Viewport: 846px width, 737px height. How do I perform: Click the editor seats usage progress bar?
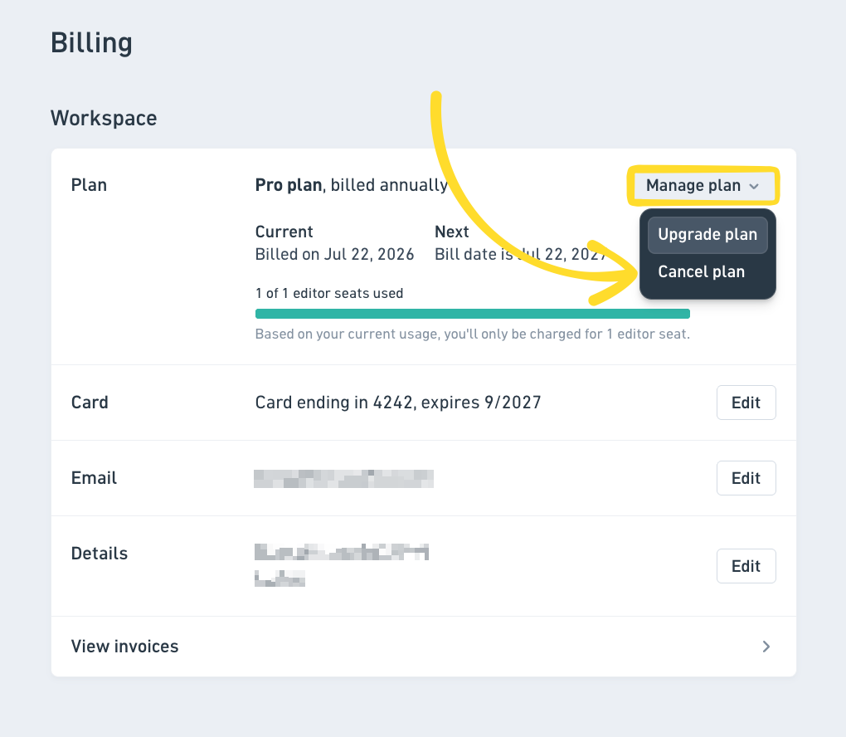472,314
